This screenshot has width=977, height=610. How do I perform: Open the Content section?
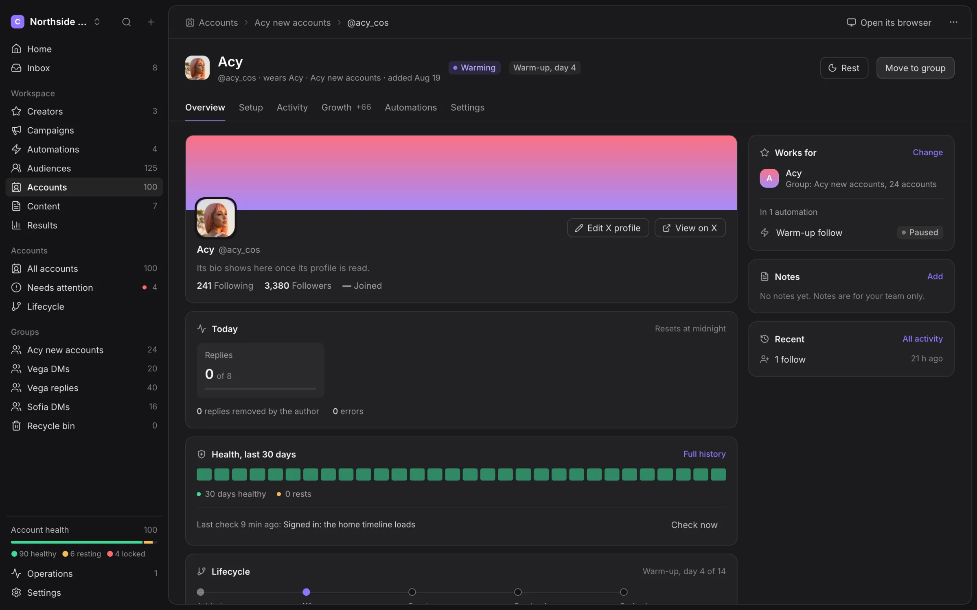(x=84, y=206)
